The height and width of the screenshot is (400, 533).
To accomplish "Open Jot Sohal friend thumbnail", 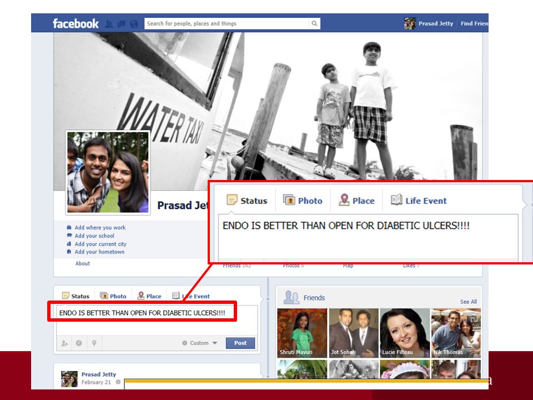I will (354, 333).
